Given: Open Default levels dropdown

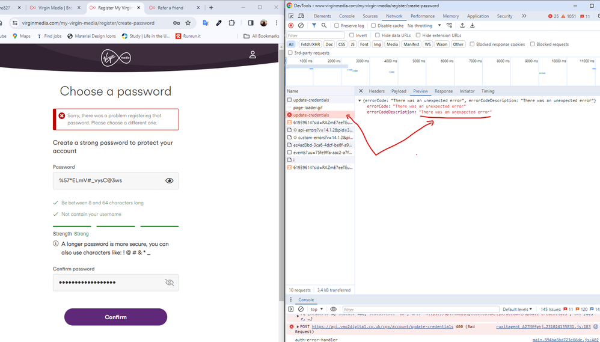Looking at the screenshot, I should point(518,309).
